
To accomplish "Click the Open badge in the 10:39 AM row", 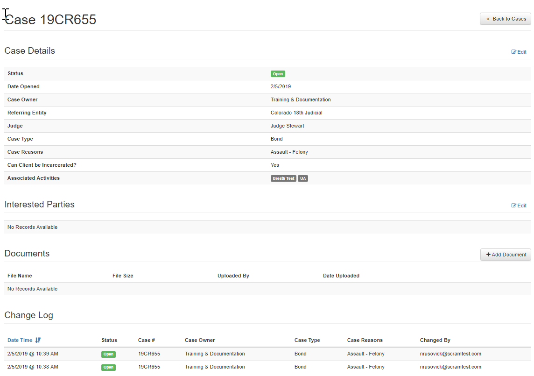I will point(108,354).
